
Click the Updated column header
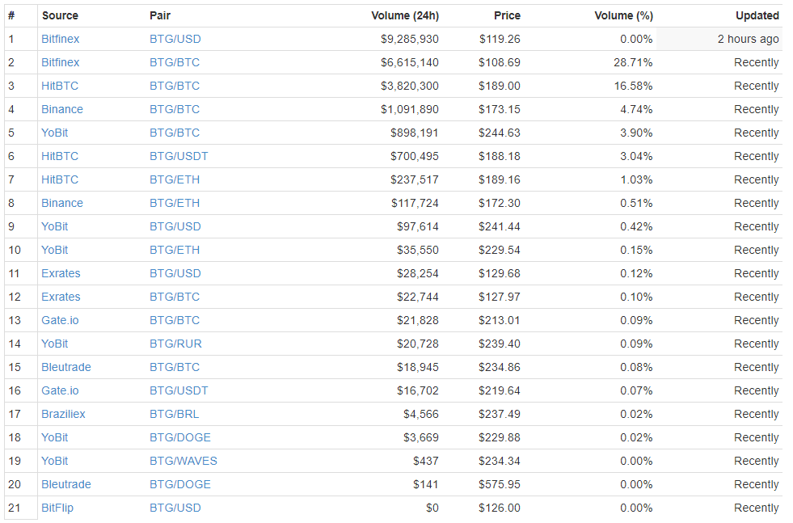[757, 15]
